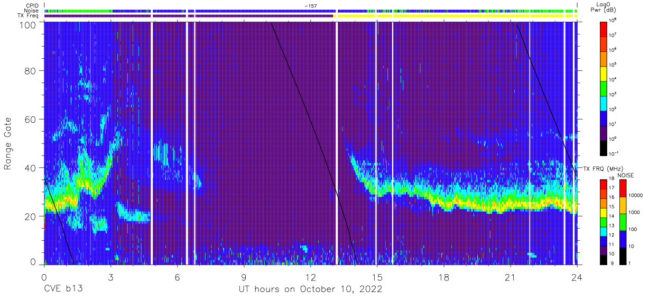Click the '80' tick on Range Gate axis
649x300 pixels.
(30, 71)
